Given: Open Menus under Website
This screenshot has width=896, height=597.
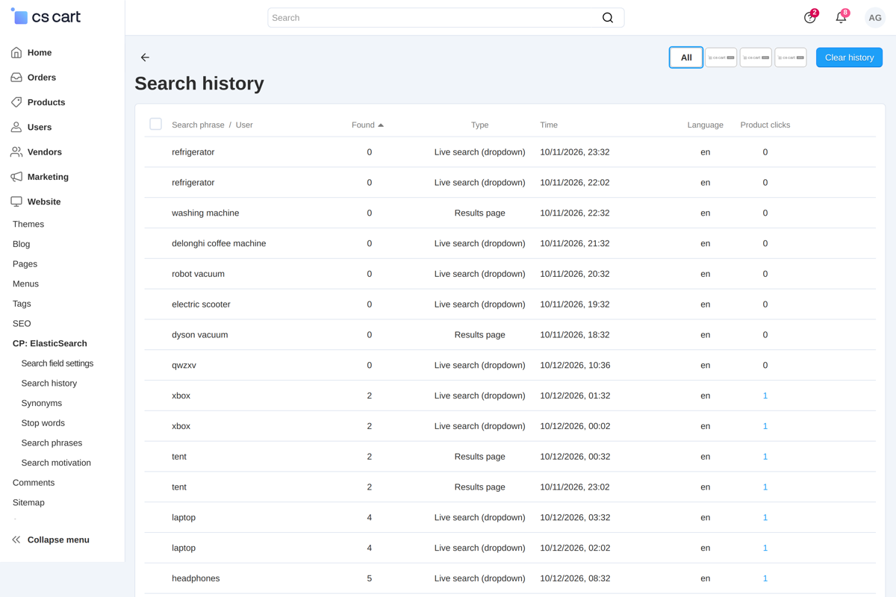Looking at the screenshot, I should point(25,284).
